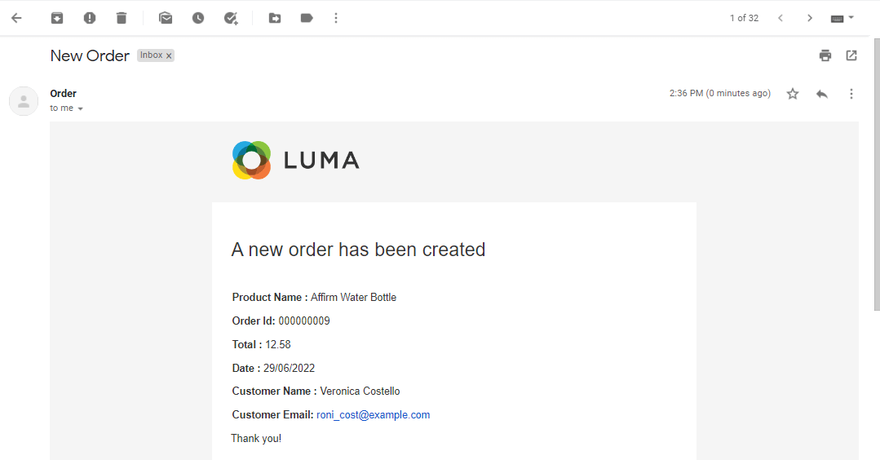Mark this email as unread
This screenshot has width=880, height=460.
pyautogui.click(x=166, y=18)
